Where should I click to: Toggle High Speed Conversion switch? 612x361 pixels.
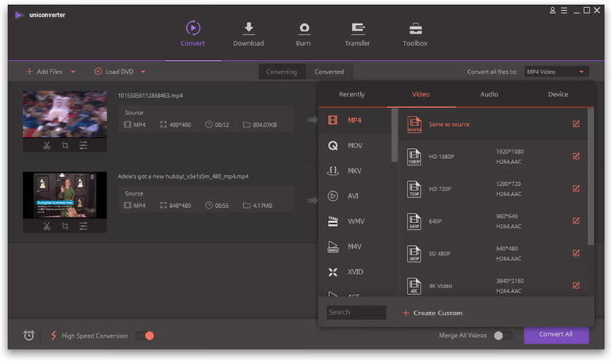(145, 335)
